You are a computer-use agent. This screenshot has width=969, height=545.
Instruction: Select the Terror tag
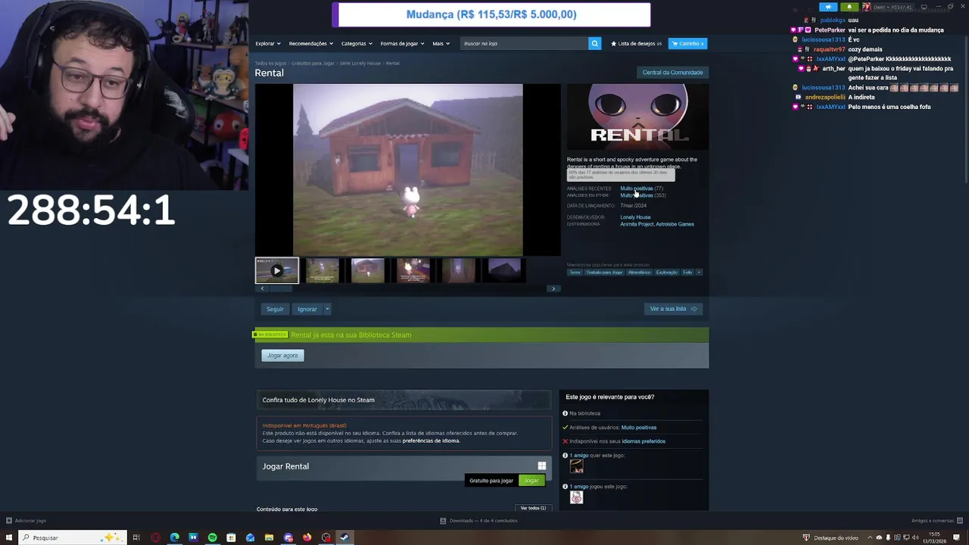(575, 272)
